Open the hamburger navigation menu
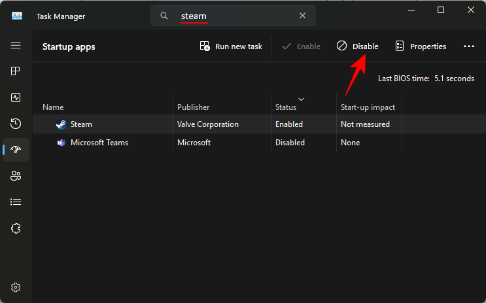Image resolution: width=486 pixels, height=303 pixels. (16, 45)
